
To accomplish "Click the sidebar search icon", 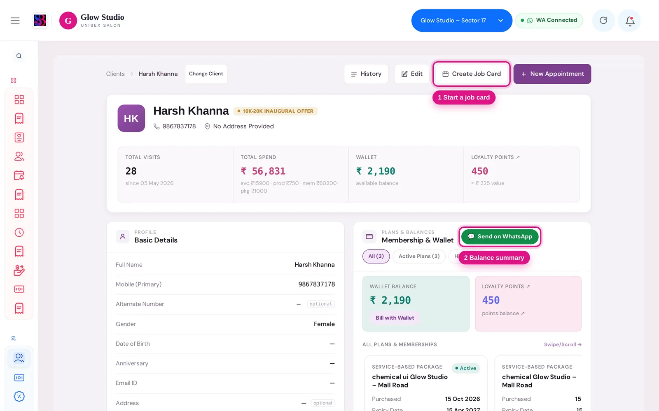I will click(19, 56).
